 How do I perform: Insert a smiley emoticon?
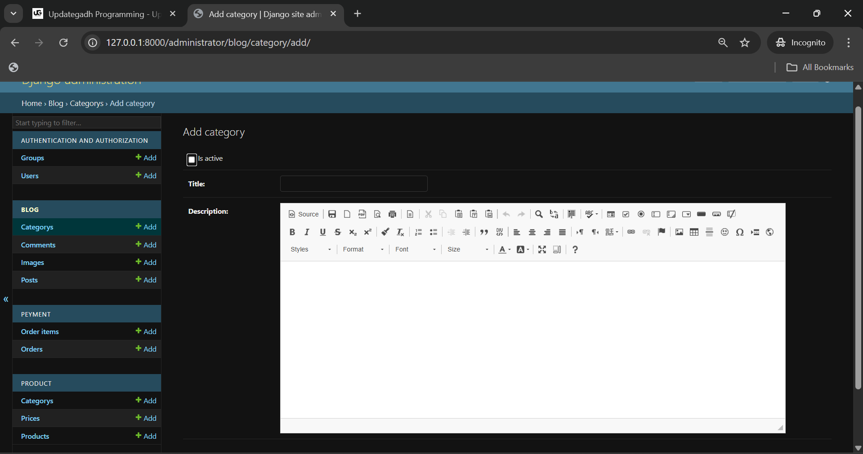tap(724, 232)
